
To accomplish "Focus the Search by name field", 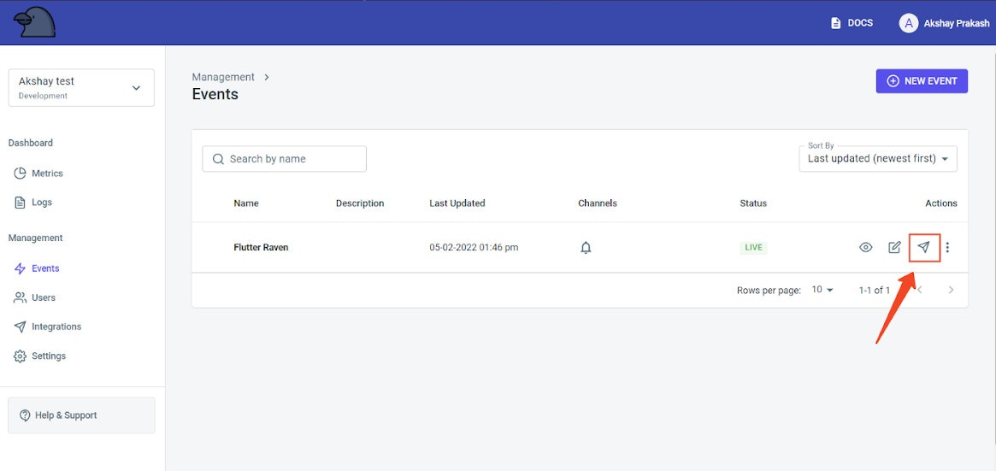I will click(x=284, y=159).
